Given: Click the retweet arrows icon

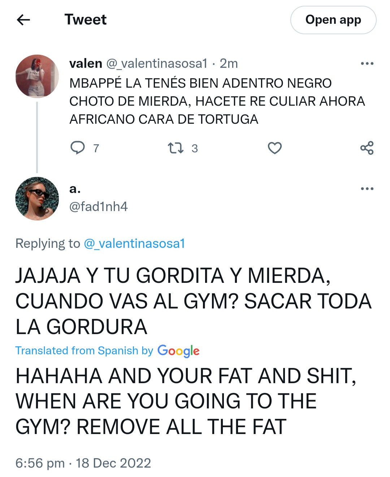Looking at the screenshot, I should coord(176,148).
